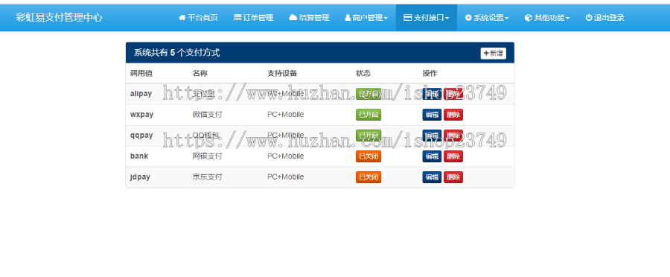Select the bank value cell
Screen dimensions: 670x277
[x=139, y=156]
